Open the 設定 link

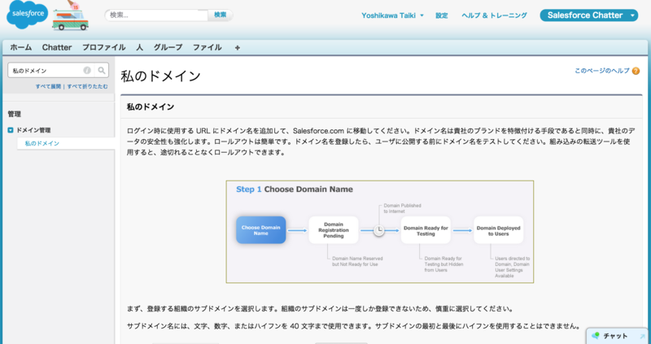coord(442,15)
